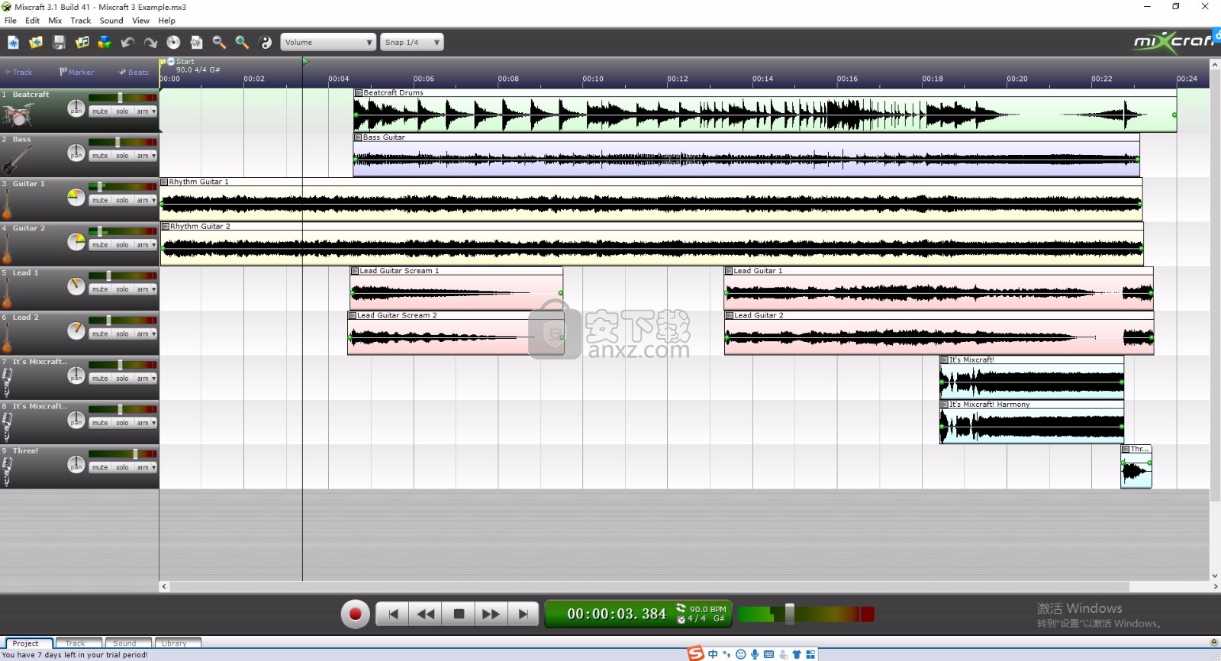Click the Lead 1 track guitar icon
The height and width of the screenshot is (661, 1221).
pos(7,293)
